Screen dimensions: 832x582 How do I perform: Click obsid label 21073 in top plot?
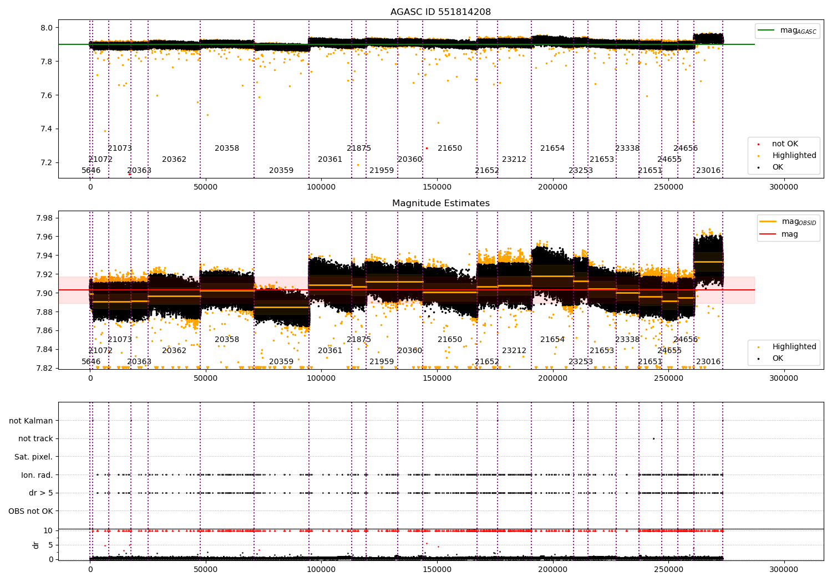120,149
